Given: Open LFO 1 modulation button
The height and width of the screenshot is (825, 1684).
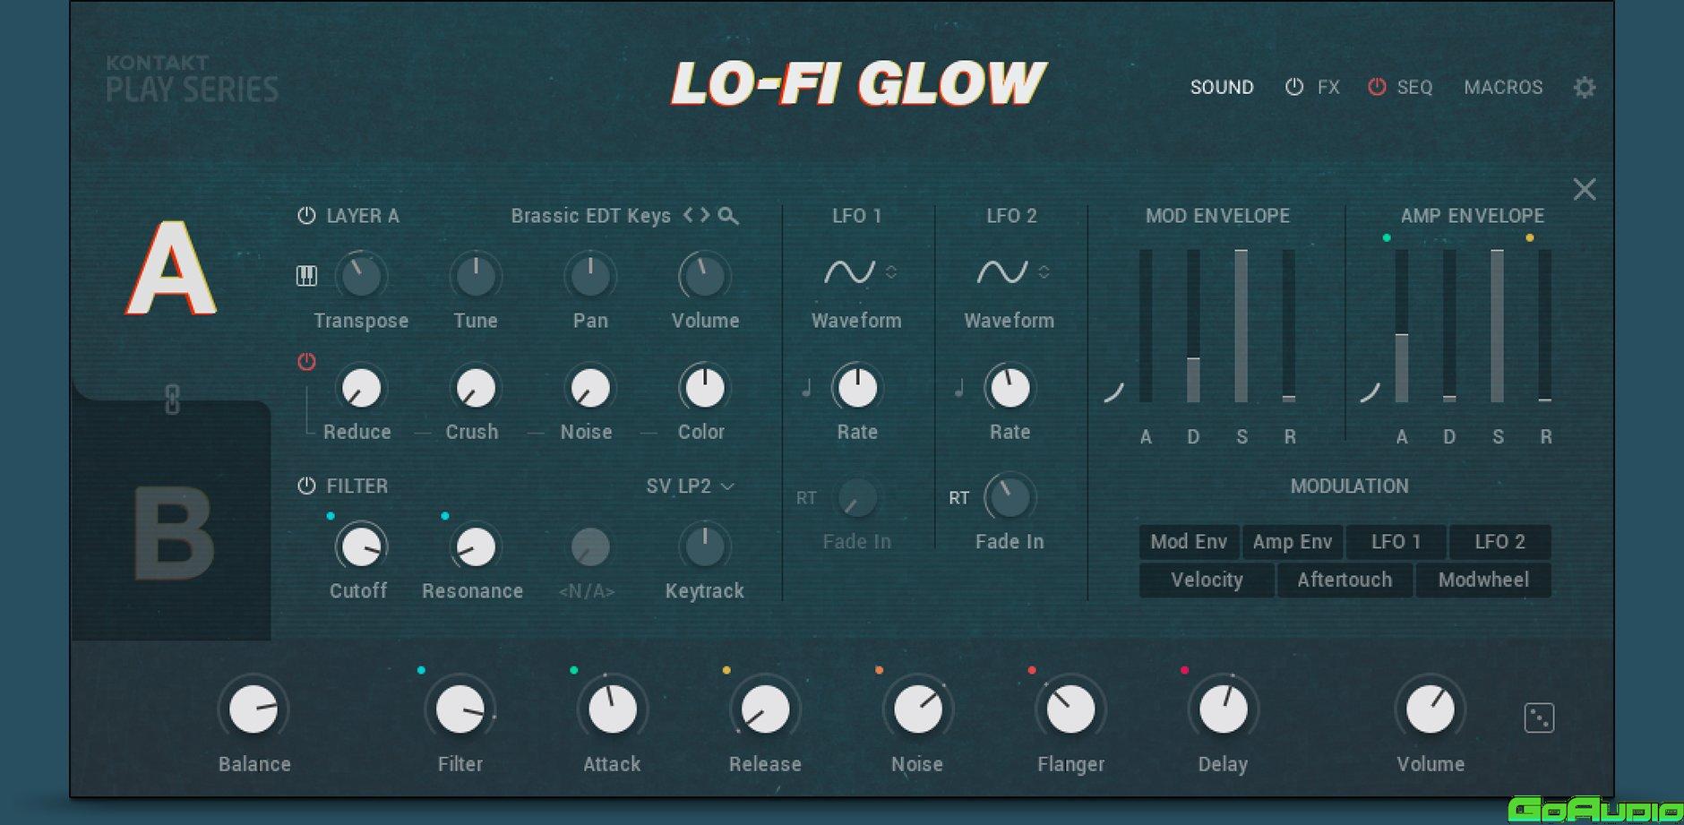Looking at the screenshot, I should [x=1396, y=542].
